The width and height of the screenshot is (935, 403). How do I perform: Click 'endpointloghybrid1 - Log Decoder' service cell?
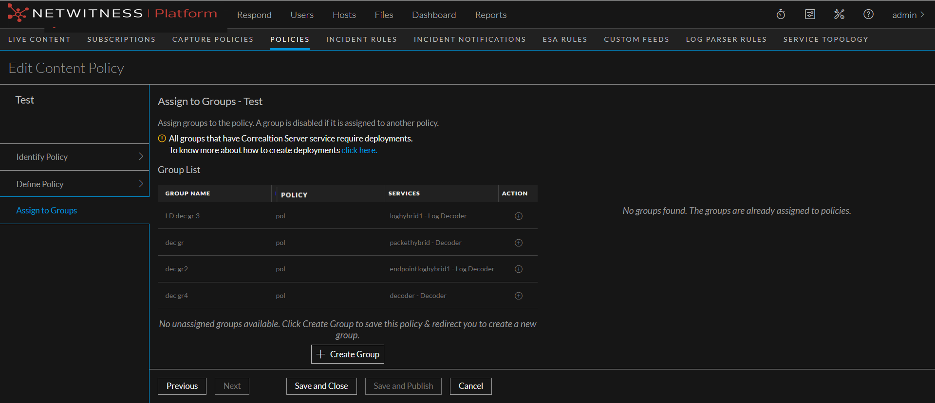(x=442, y=269)
